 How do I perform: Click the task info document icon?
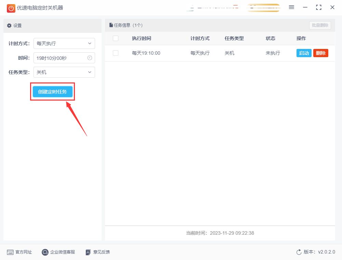coord(111,25)
